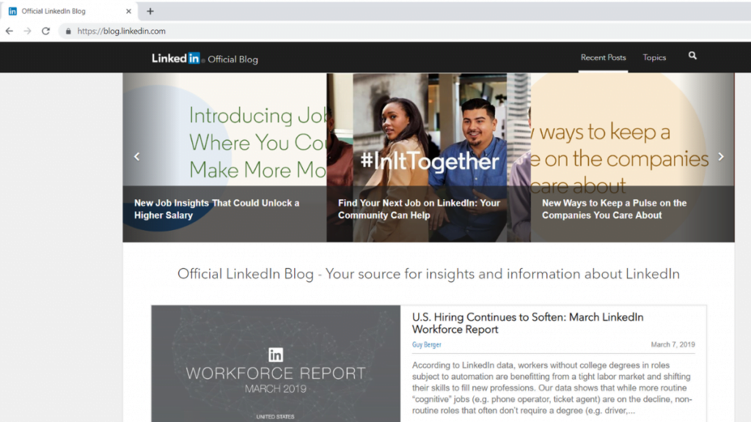Image resolution: width=751 pixels, height=422 pixels.
Task: Click the LinkedIn logo in header
Action: (176, 59)
